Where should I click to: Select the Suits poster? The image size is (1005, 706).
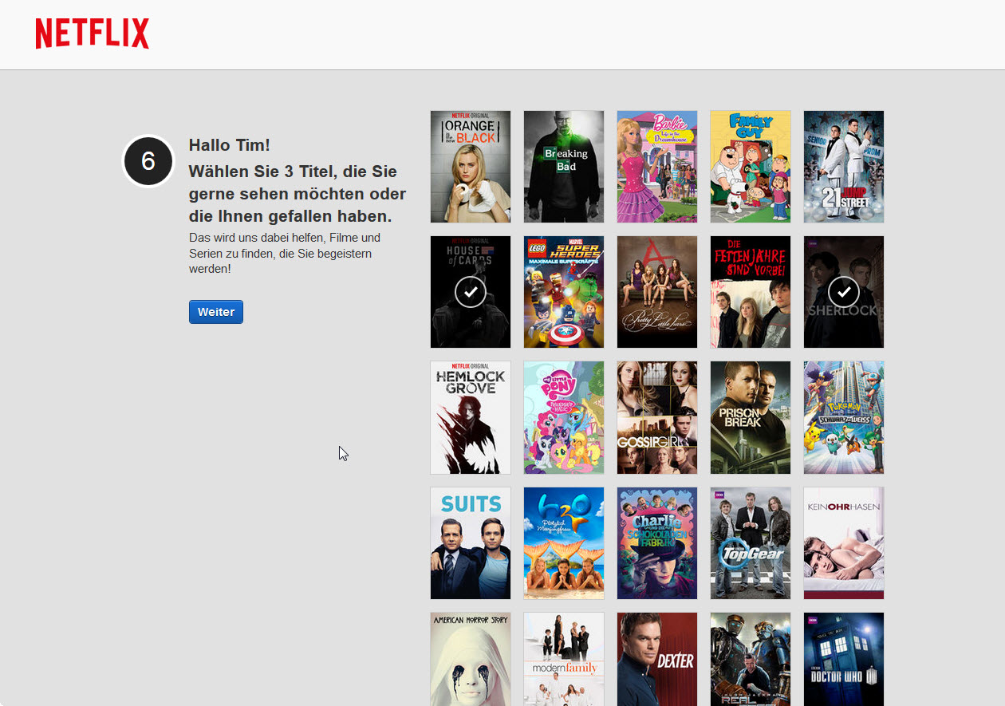(x=470, y=542)
